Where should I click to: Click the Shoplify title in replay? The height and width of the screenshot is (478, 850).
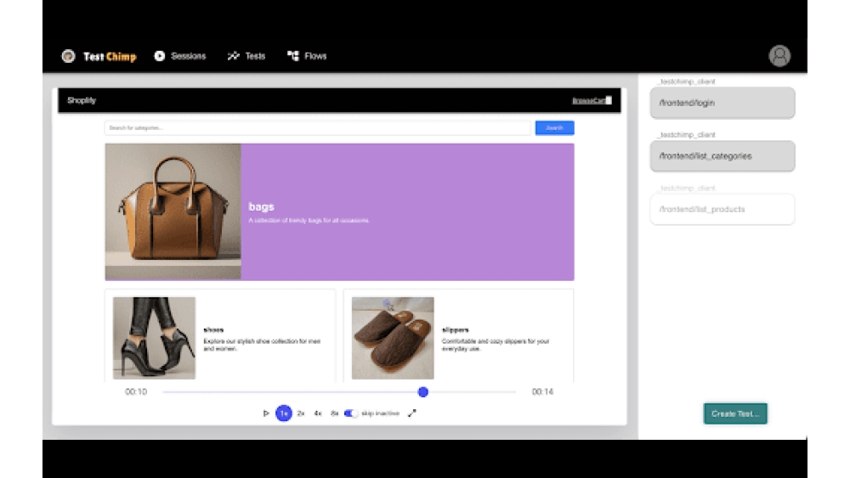coord(82,100)
